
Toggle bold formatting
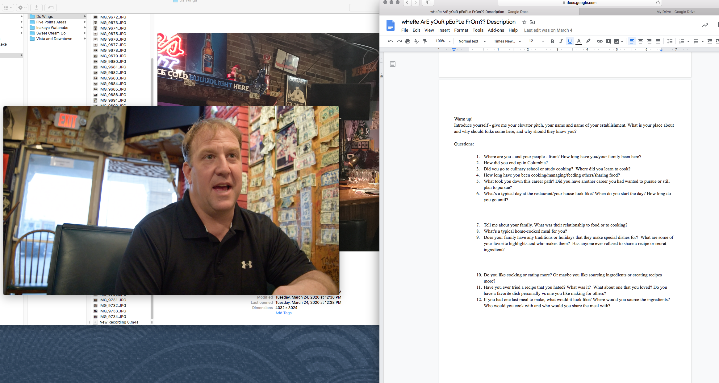(552, 41)
